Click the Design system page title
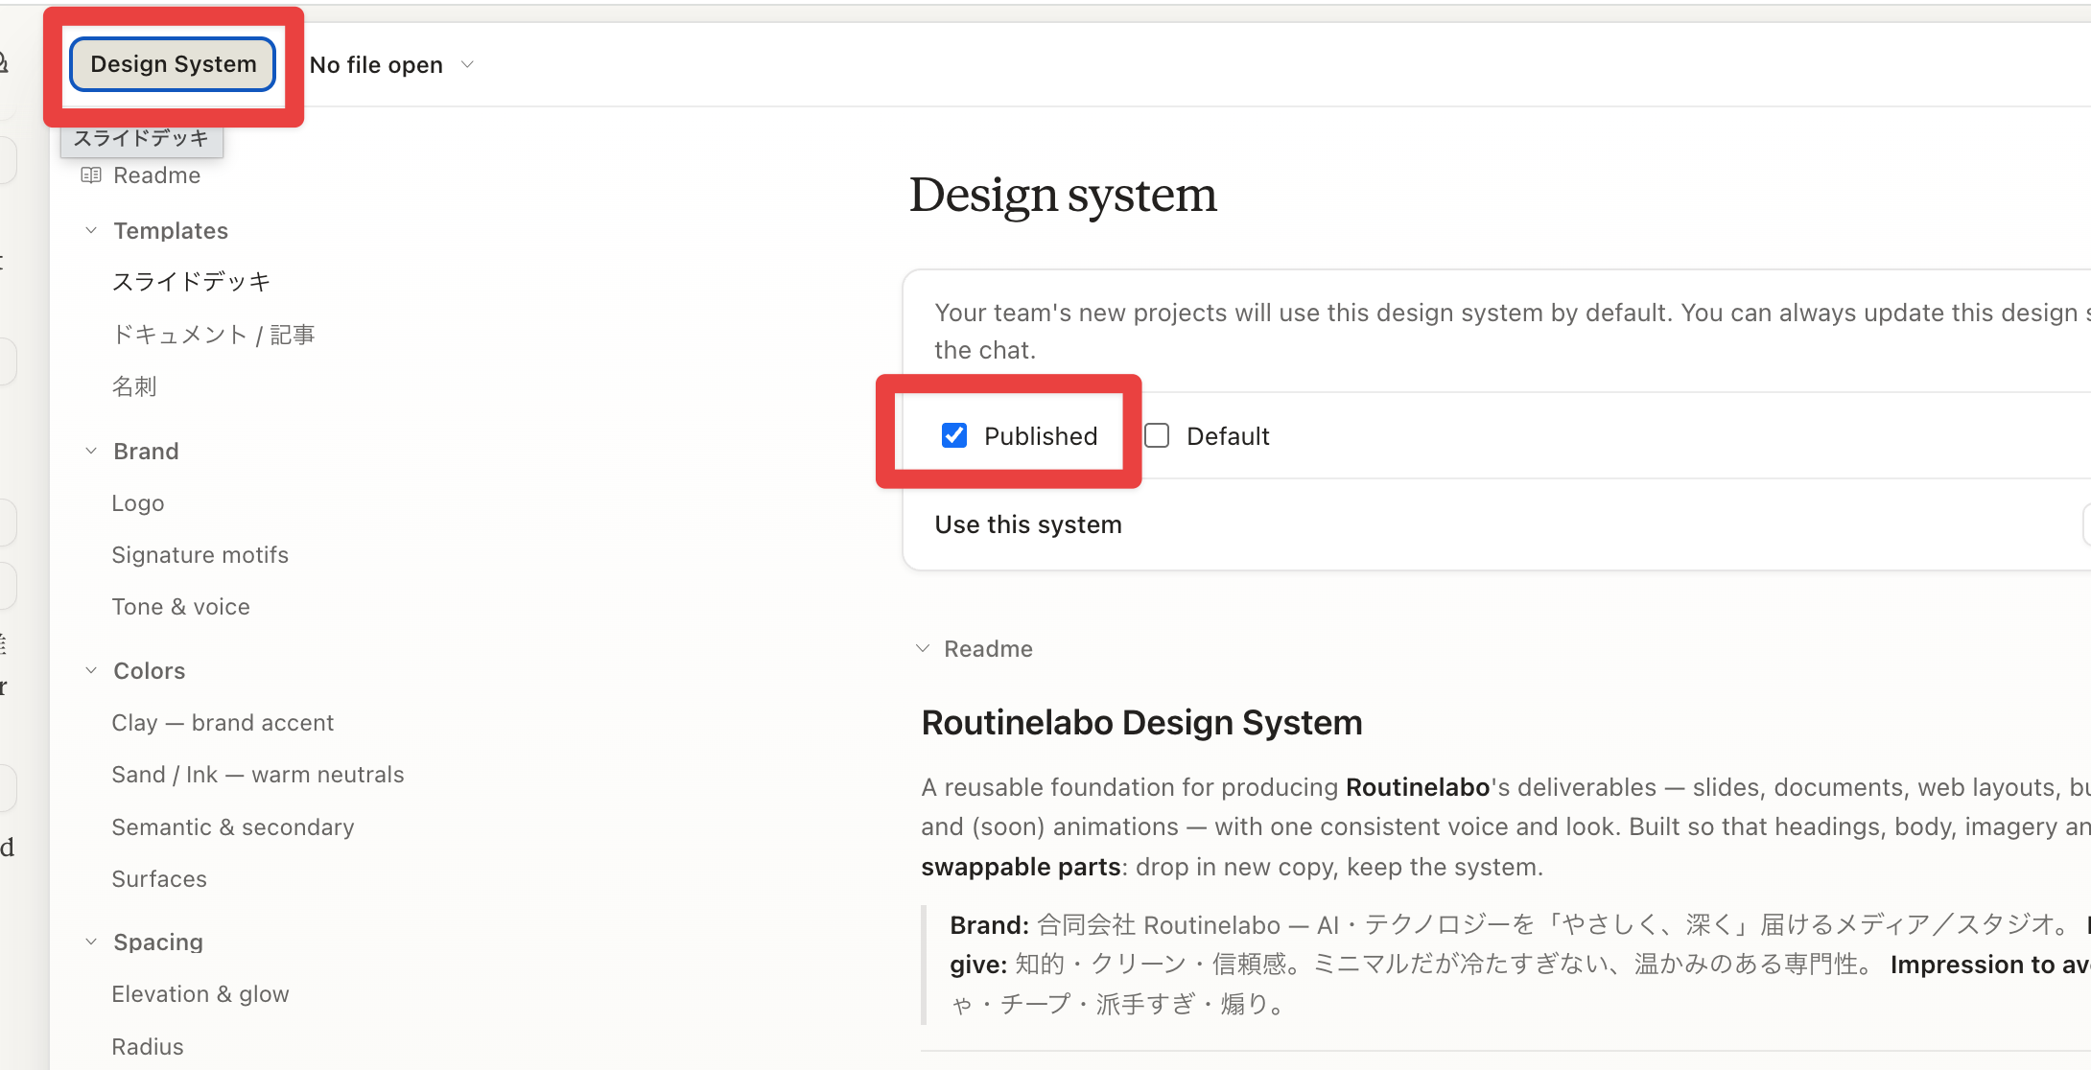 (x=1063, y=196)
